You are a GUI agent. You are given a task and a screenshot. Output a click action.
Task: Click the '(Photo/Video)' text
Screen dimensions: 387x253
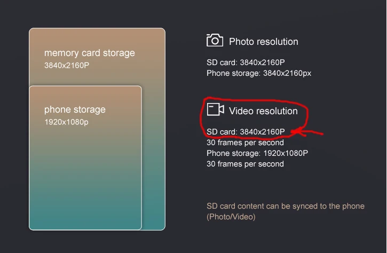[231, 217]
